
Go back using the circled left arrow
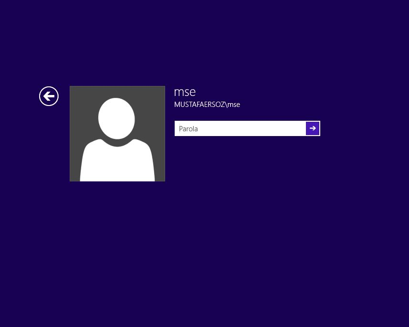(49, 96)
